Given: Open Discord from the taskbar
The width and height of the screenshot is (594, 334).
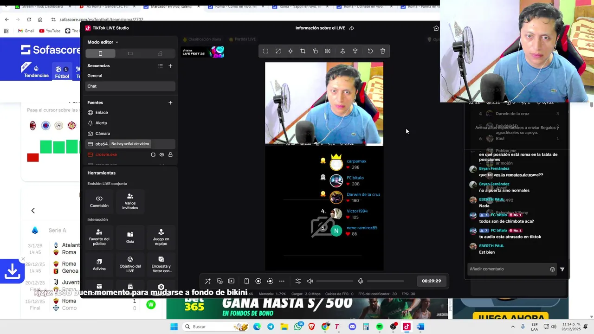Looking at the screenshot, I should pos(352,327).
